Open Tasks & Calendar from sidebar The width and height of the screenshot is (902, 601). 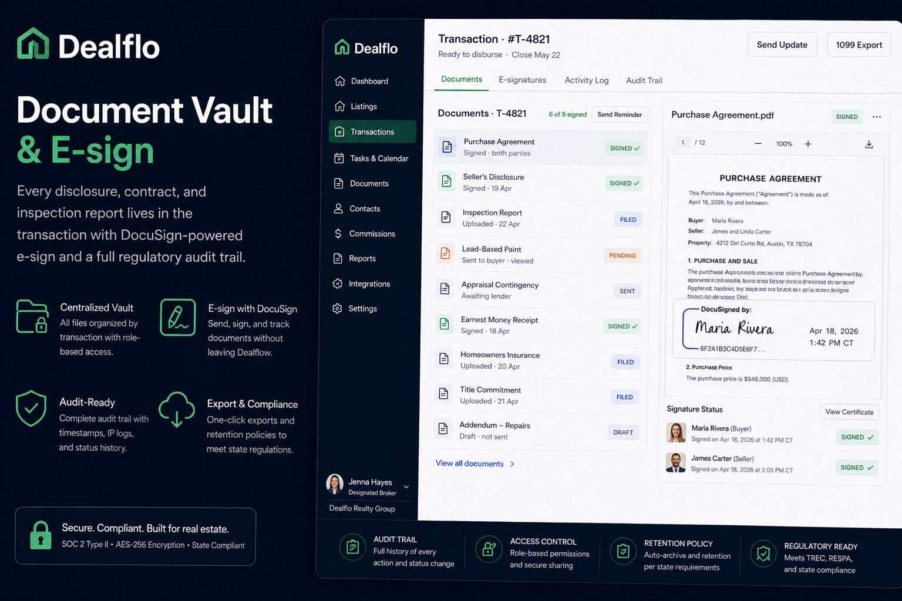[371, 158]
